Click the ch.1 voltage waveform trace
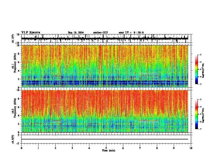 [x=105, y=39]
